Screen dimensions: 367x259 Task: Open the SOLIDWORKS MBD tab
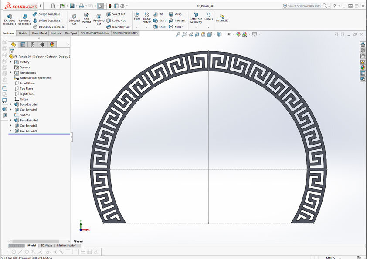pyautogui.click(x=125, y=33)
